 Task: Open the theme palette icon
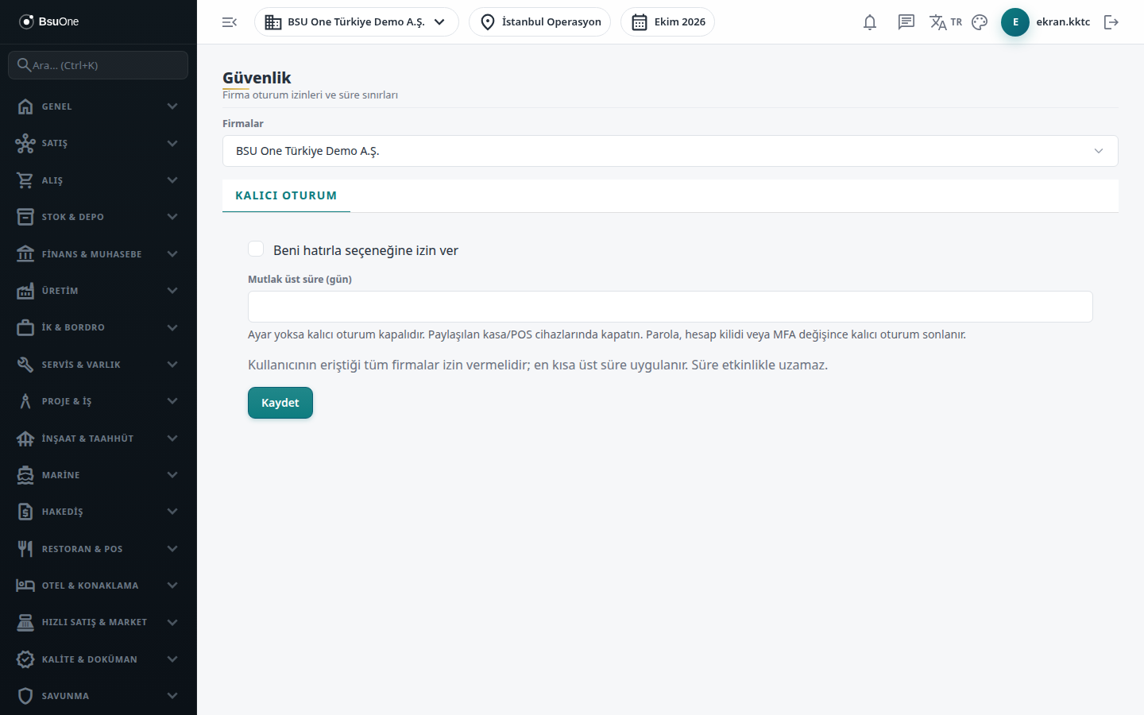pyautogui.click(x=980, y=22)
